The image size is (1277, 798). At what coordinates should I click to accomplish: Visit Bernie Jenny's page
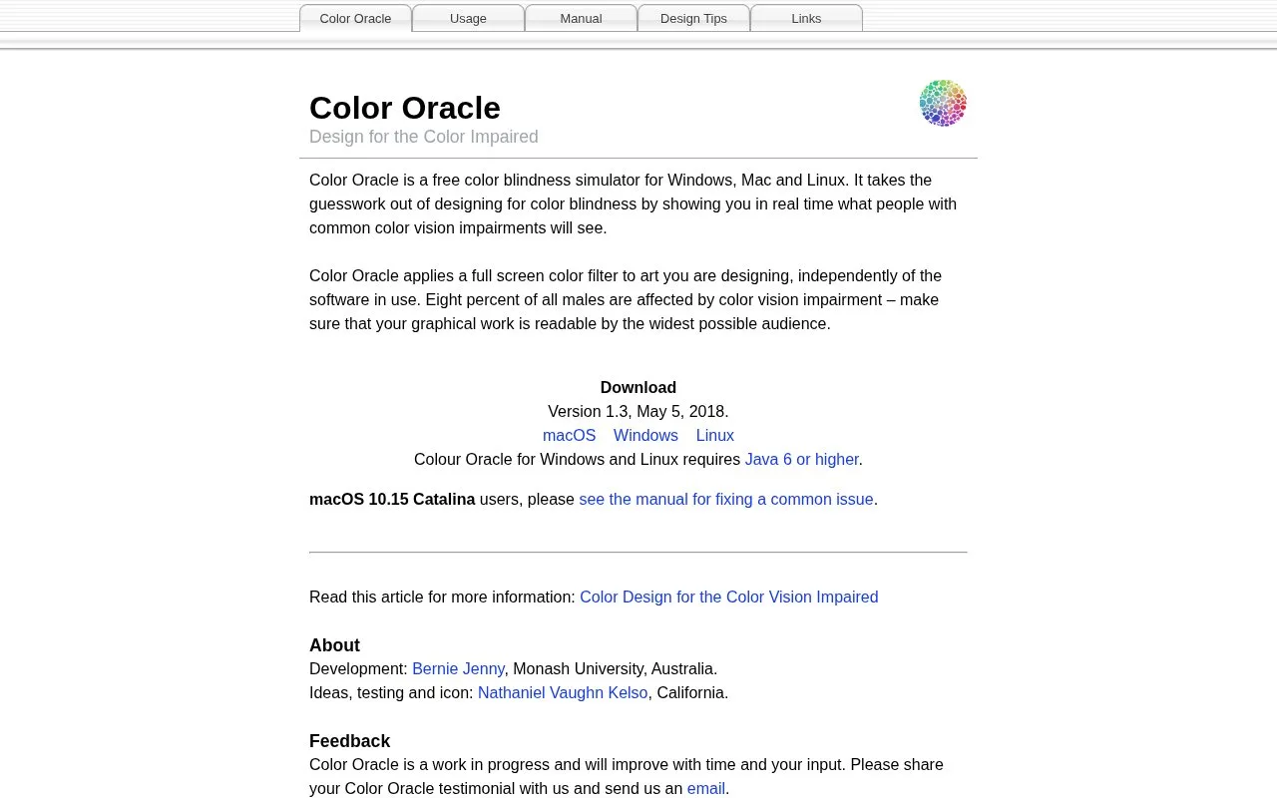click(x=458, y=668)
